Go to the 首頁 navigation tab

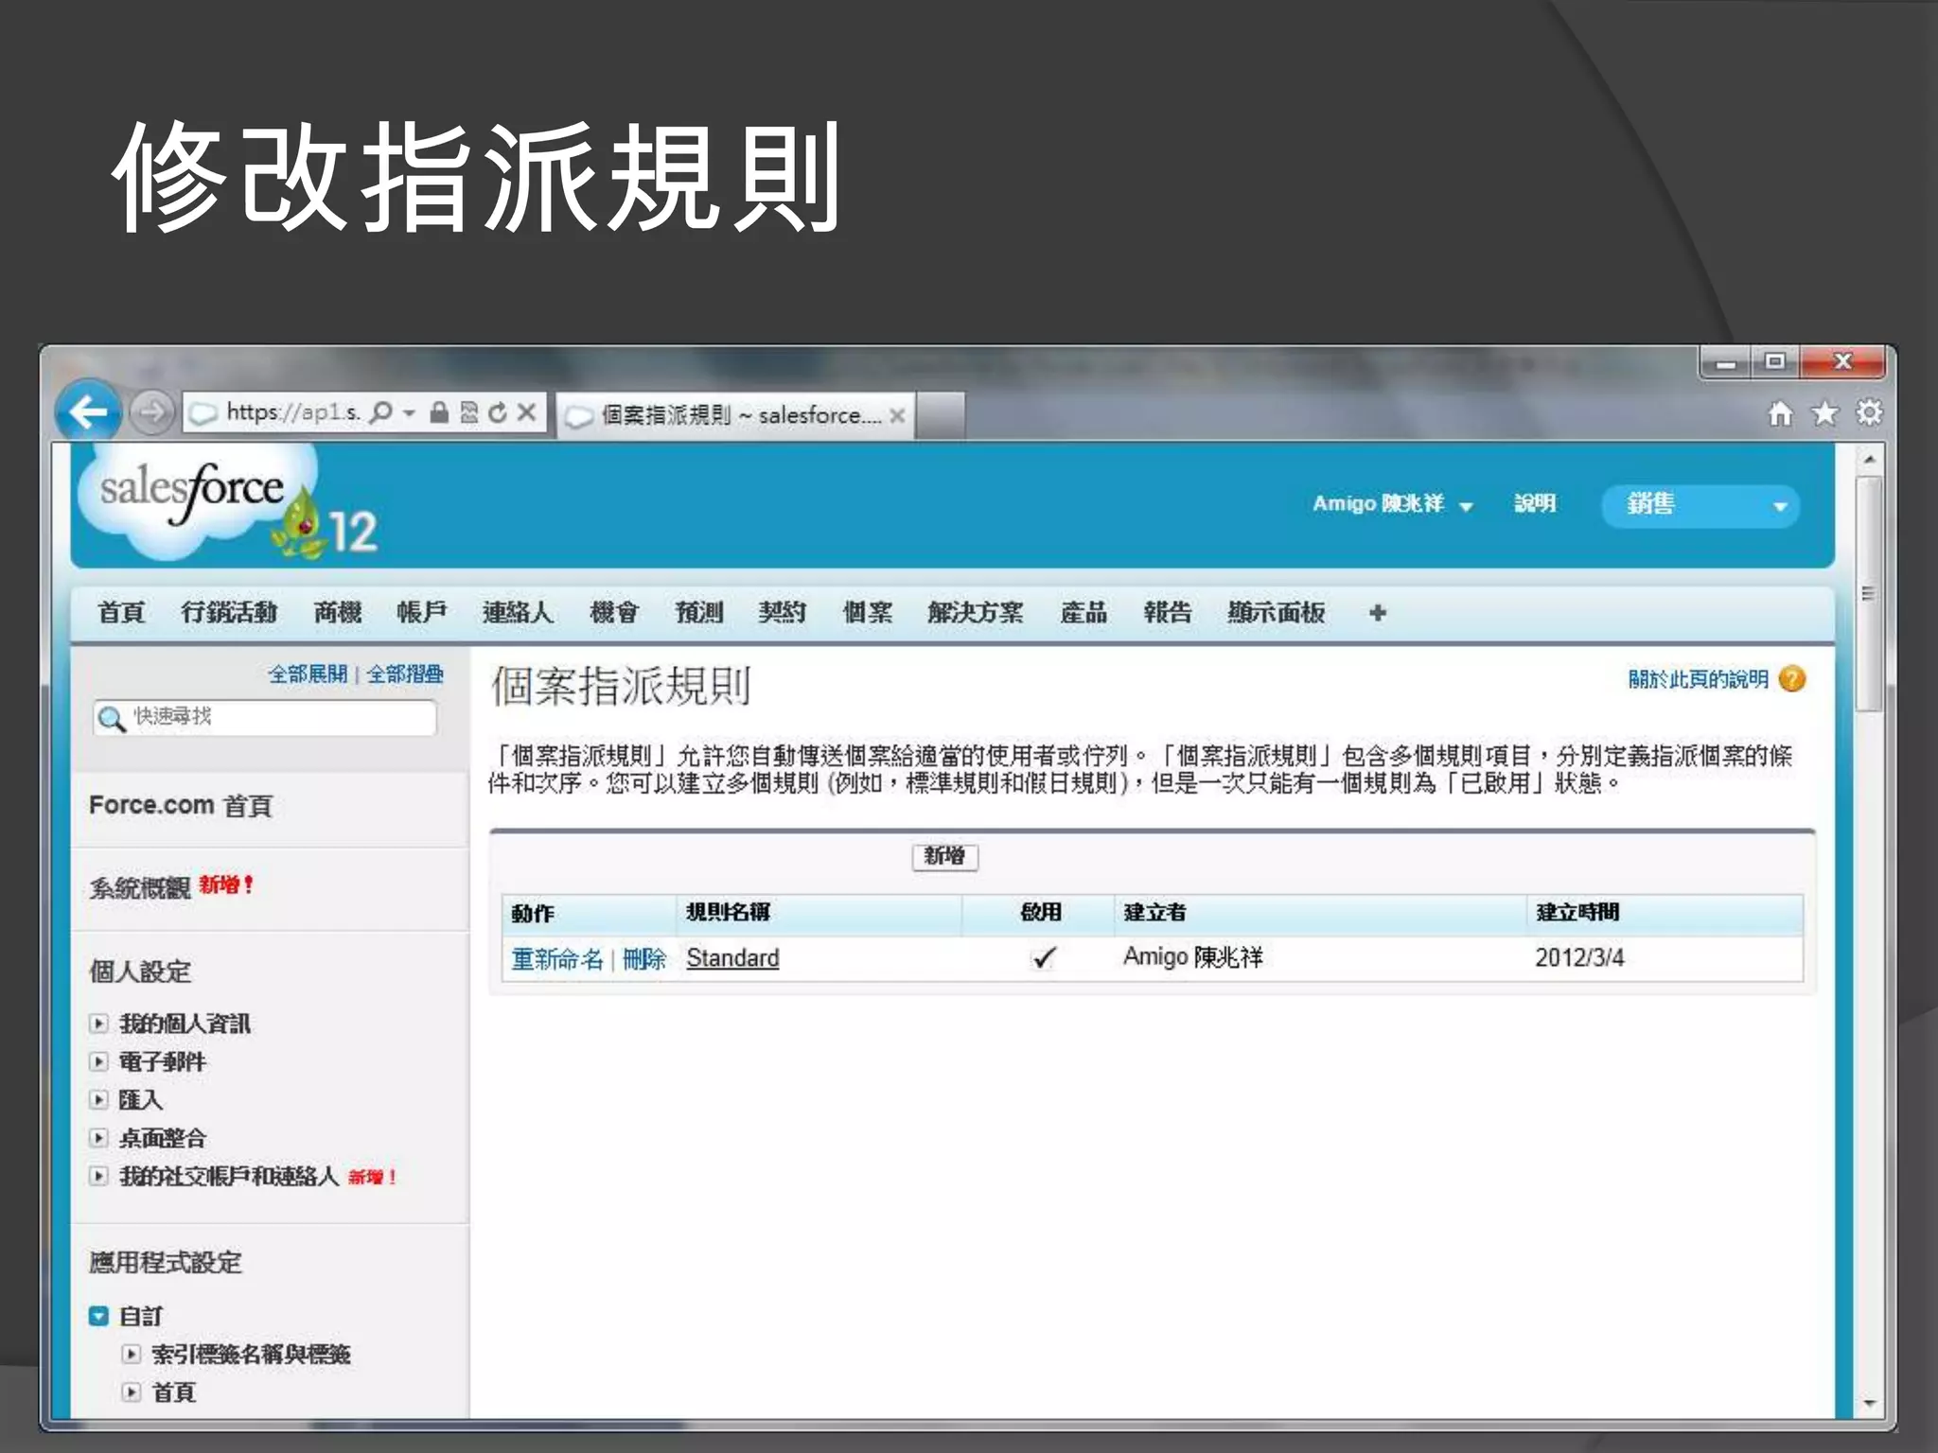[121, 613]
